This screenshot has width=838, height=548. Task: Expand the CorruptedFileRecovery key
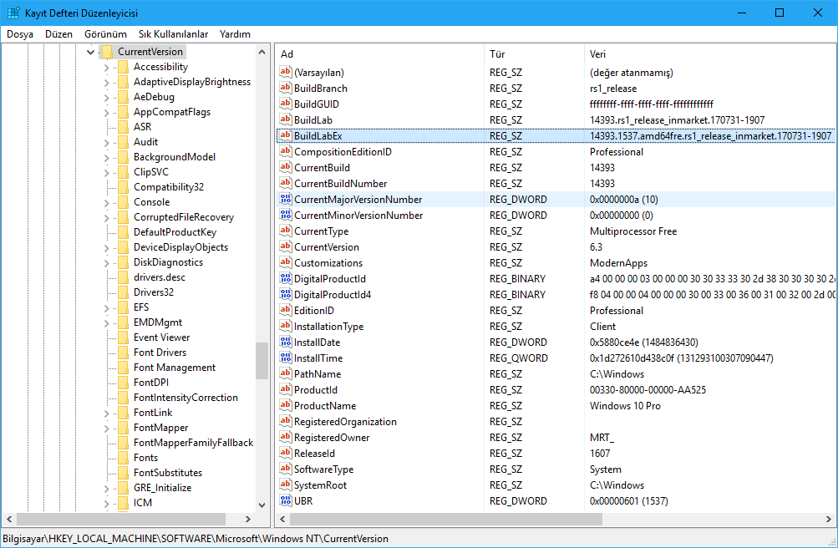click(x=106, y=217)
